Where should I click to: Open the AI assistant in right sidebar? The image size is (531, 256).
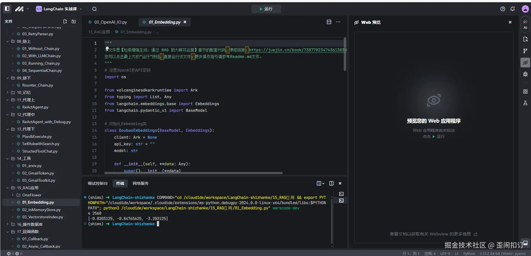click(x=525, y=24)
